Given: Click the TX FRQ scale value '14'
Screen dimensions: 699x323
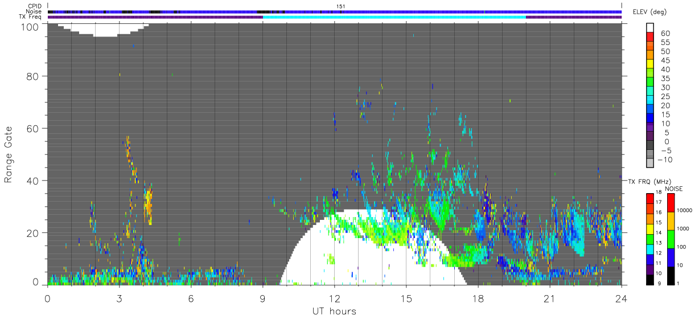Looking at the screenshot, I should click(660, 233).
